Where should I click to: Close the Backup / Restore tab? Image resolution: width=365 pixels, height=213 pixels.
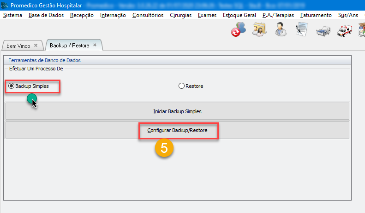coord(95,45)
